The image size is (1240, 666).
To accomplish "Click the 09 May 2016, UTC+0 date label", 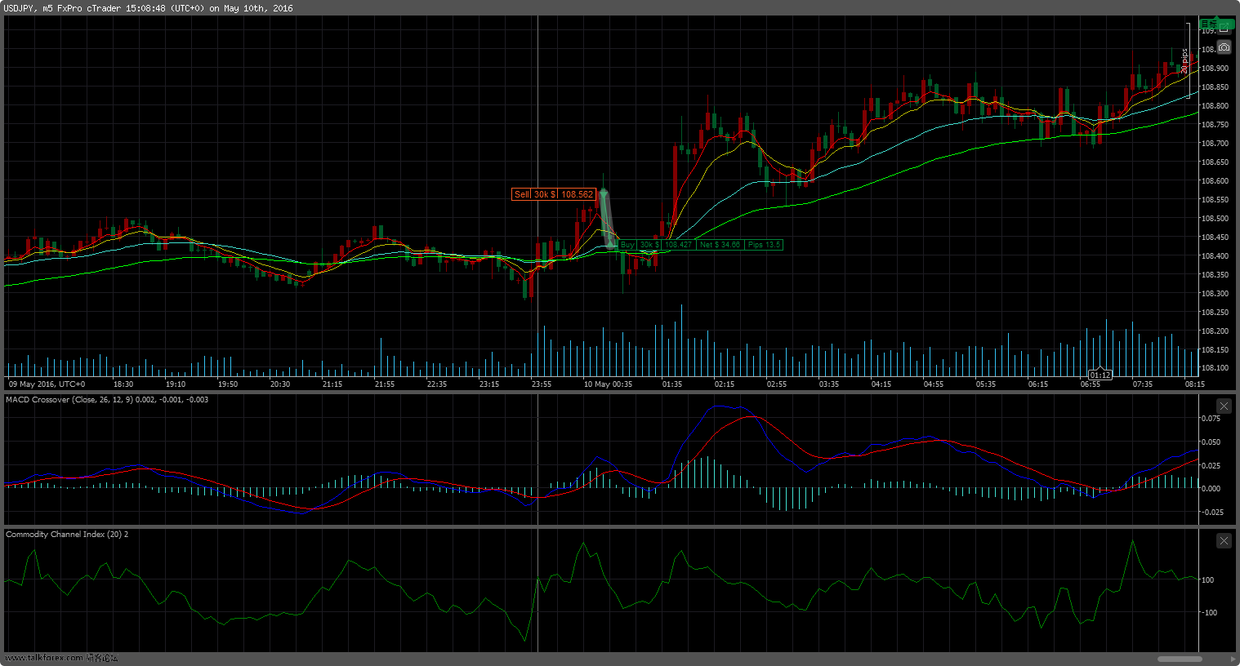I will click(47, 384).
